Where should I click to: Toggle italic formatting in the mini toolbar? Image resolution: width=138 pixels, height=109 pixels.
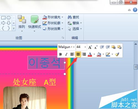tap(66, 54)
